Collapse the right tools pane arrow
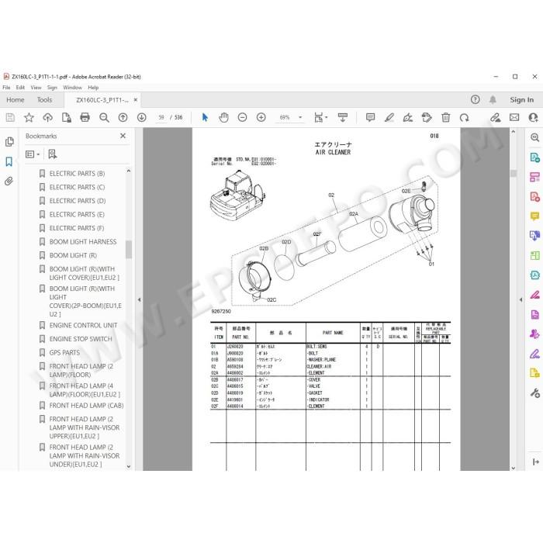The height and width of the screenshot is (543, 543). 521,300
